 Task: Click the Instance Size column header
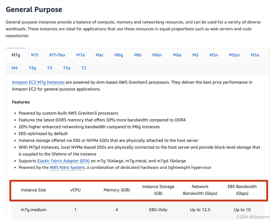[x=33, y=190]
